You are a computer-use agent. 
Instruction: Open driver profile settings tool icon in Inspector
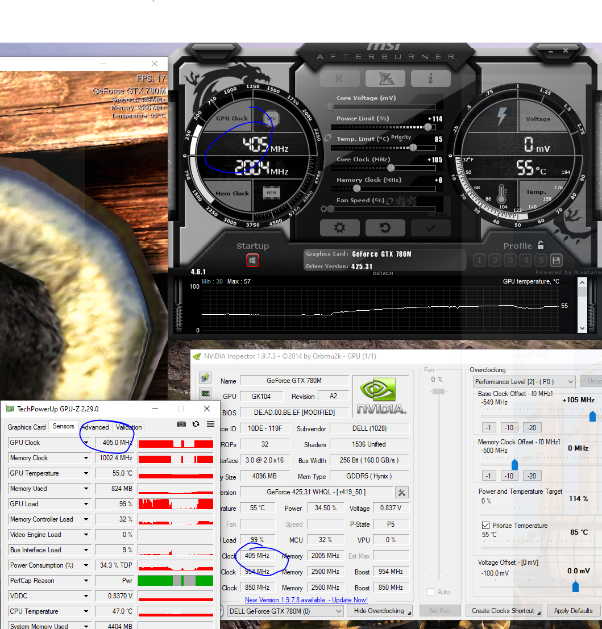(402, 492)
